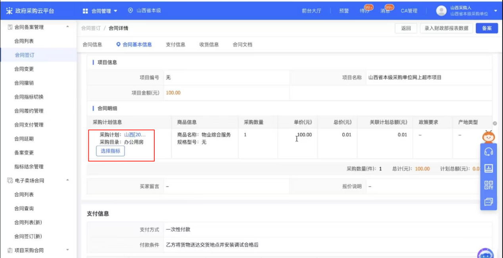The image size is (503, 258).
Task: Switch to the 合同文档 tab
Action: point(242,44)
